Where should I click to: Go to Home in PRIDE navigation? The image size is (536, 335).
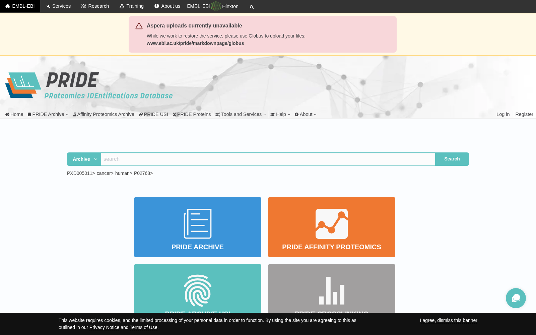click(x=14, y=114)
